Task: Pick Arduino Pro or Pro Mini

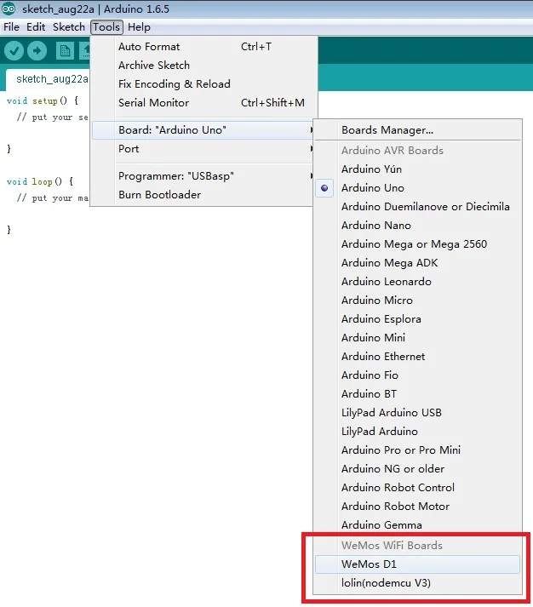Action: 417,450
